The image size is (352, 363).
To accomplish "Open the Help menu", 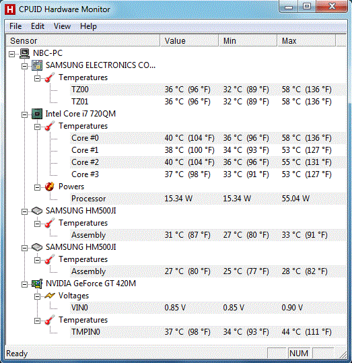I will pyautogui.click(x=88, y=26).
